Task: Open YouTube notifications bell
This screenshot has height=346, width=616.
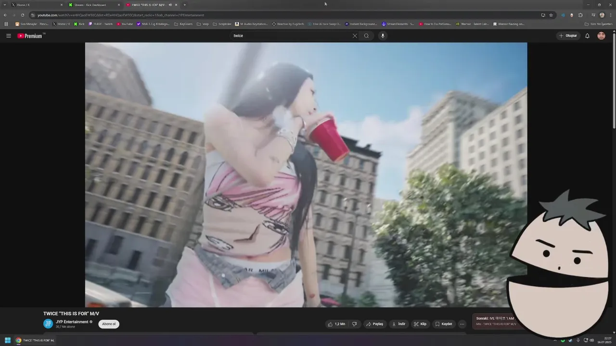Action: pyautogui.click(x=587, y=36)
